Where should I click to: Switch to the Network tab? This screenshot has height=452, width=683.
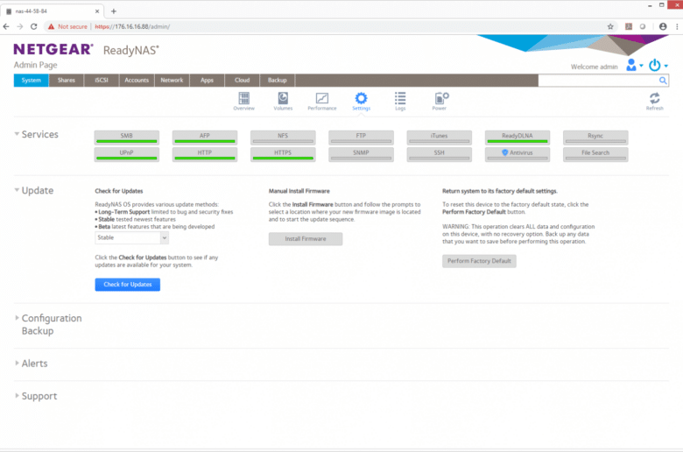(x=172, y=81)
